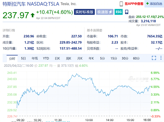Click the change value +10.47(+4.60%)
Viewport: 164px width, 122px height.
[54, 12]
